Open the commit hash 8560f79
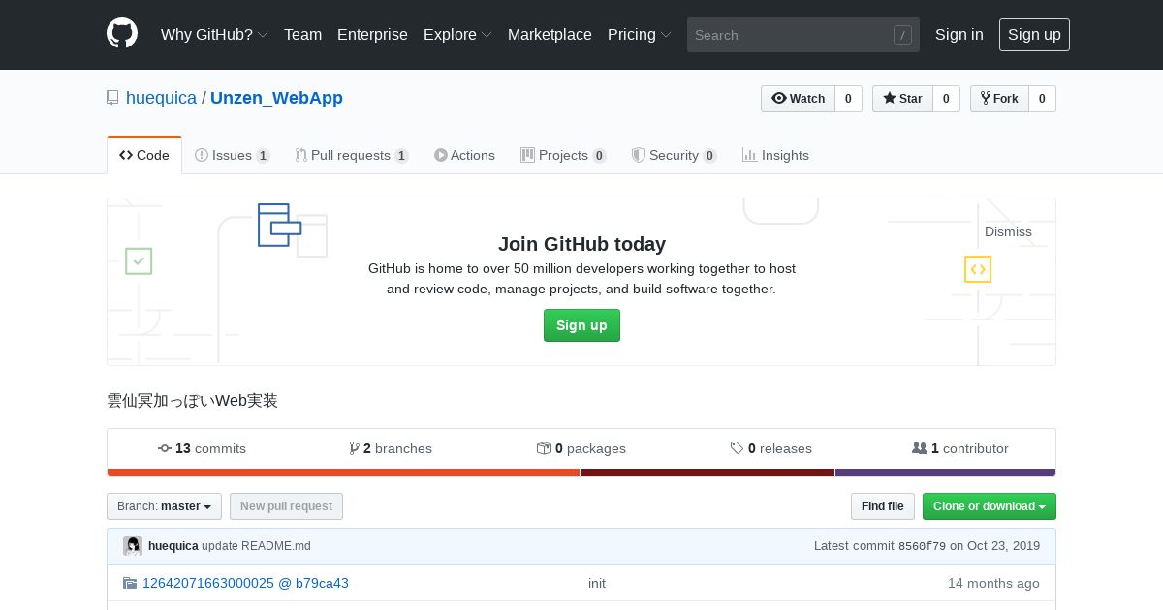This screenshot has width=1163, height=610. tap(922, 546)
